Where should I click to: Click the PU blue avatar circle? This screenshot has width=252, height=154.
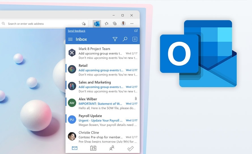(72, 120)
